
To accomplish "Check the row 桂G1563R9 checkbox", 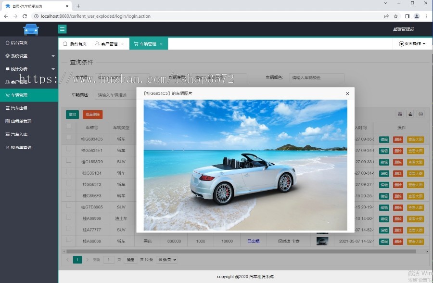I will 68,160.
